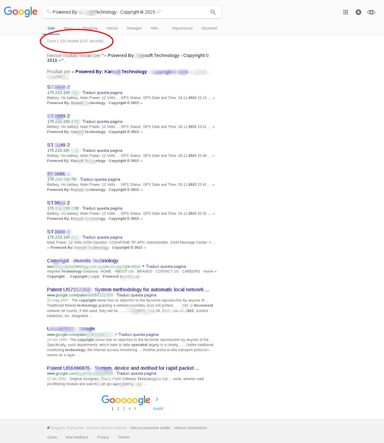Go to results page 3
This screenshot has width=384, height=443.
(124, 409)
